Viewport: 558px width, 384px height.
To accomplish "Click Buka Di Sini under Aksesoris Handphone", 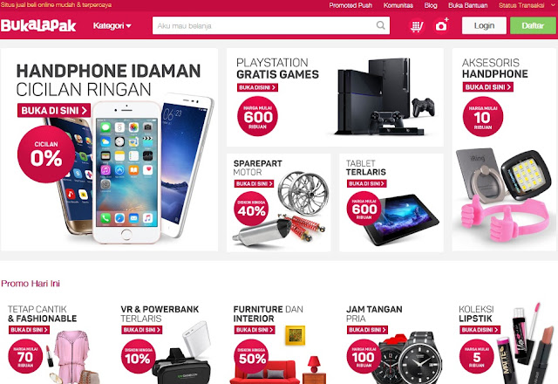I will pos(488,87).
